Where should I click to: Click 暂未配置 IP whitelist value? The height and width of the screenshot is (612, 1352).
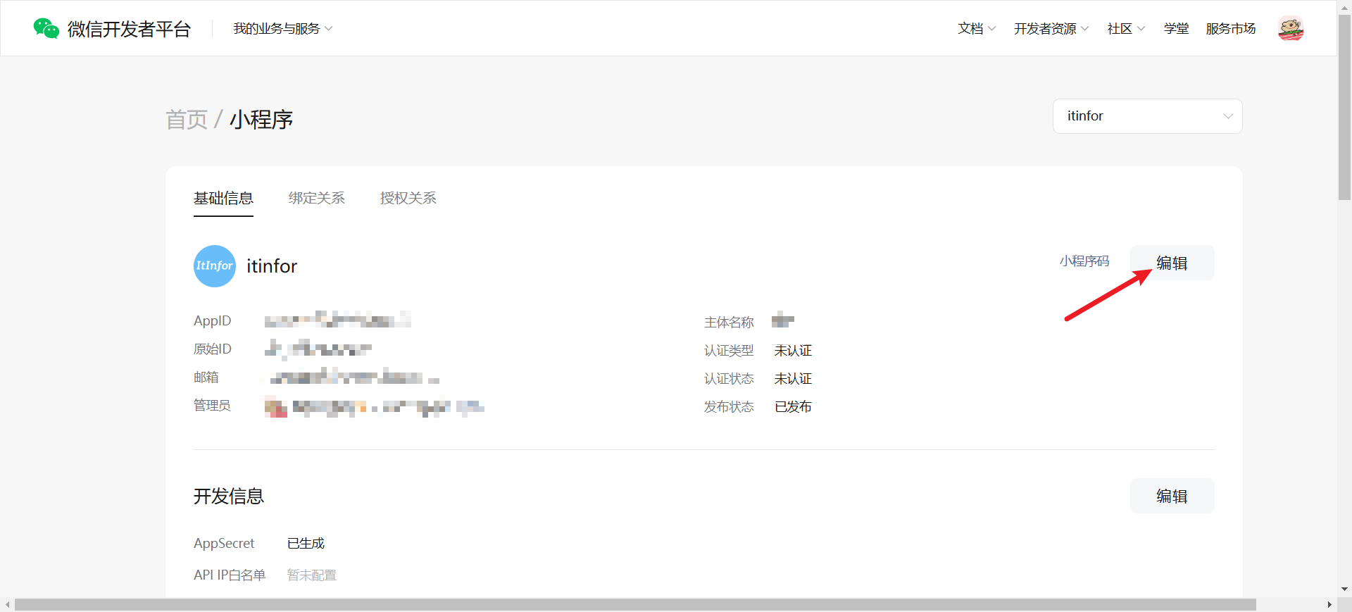pos(311,575)
